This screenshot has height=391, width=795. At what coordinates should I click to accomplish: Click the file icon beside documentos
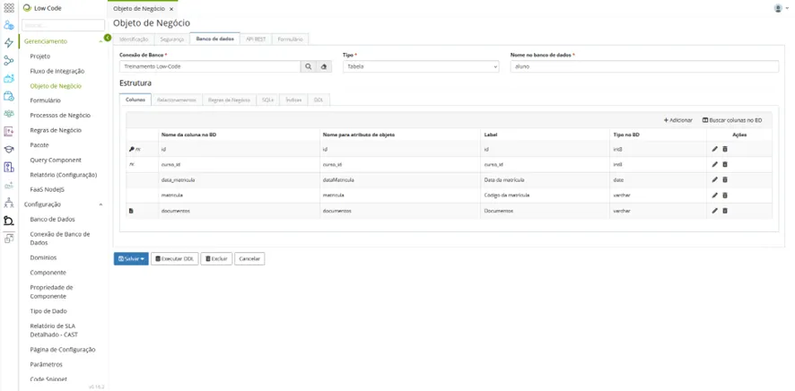point(131,211)
